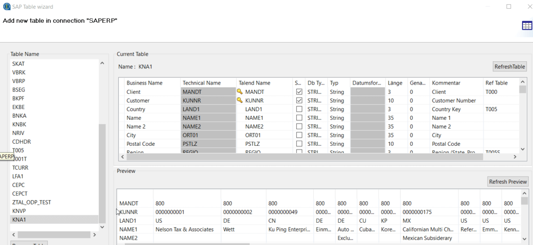Click the Talend Name cell ORT01
Viewport: 533px width, 245px height.
[253, 135]
